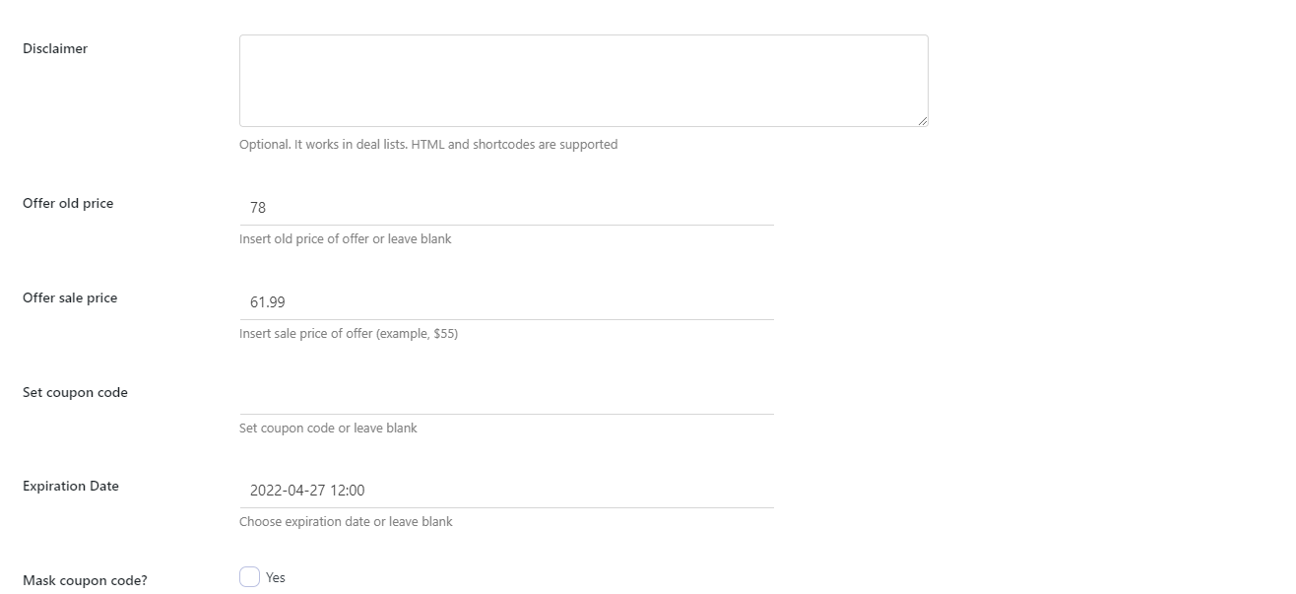
Task: Click the 2022-04-27 12:00 date value
Action: click(307, 491)
